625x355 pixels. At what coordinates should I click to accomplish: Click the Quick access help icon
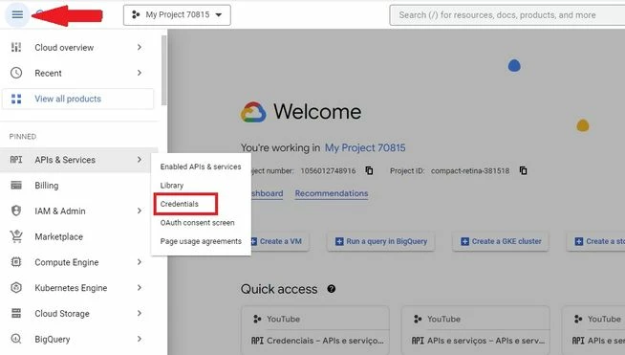[332, 289]
